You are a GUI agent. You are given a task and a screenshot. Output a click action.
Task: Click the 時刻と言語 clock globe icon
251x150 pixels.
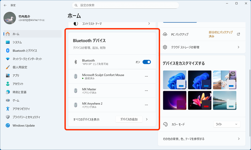[8, 92]
